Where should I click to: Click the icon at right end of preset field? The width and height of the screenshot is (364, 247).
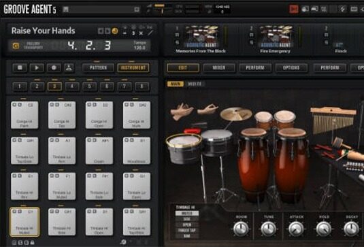click(137, 10)
